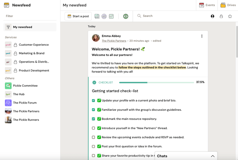
Task: Click the star favorites filter icon
Action: [x=230, y=16]
